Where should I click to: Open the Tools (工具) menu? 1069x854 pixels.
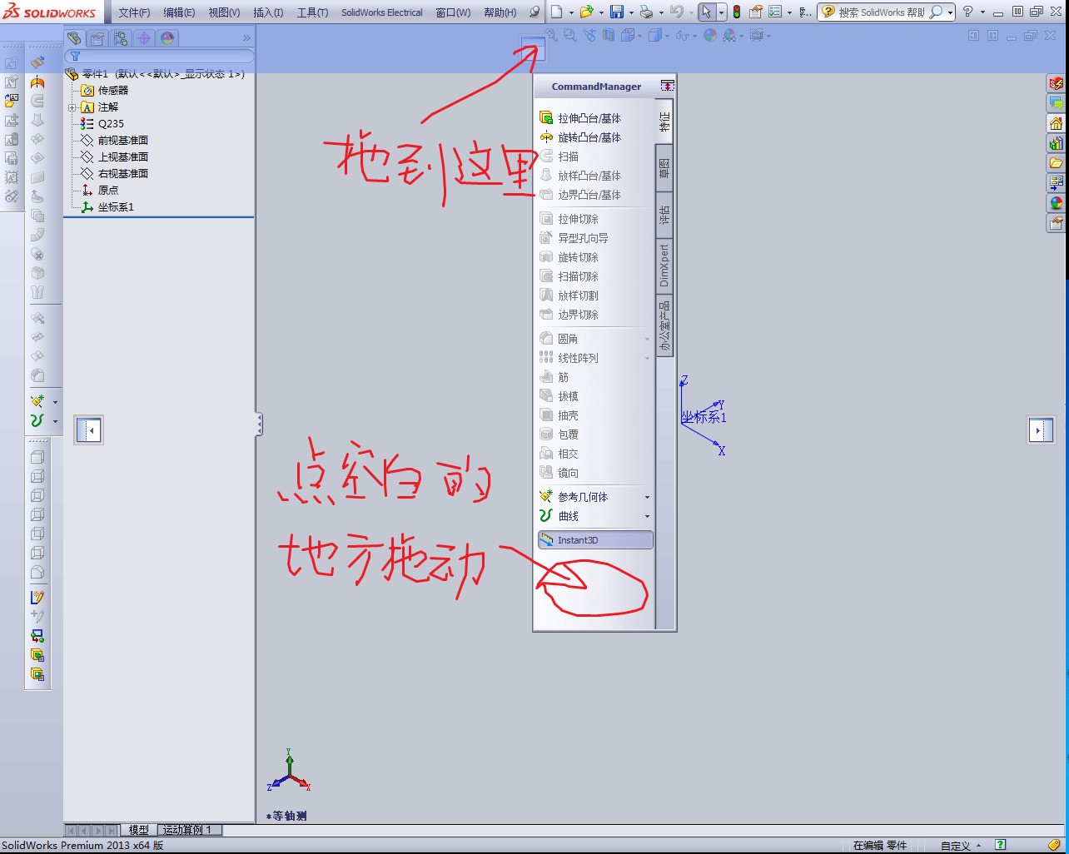[312, 12]
